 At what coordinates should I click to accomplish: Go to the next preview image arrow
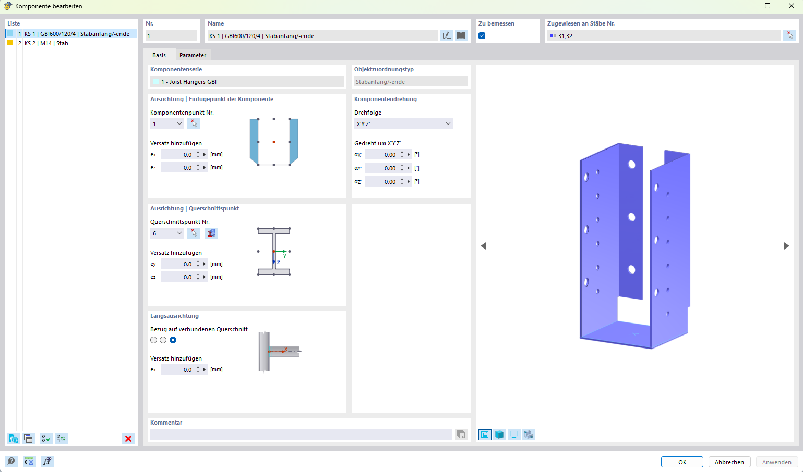click(787, 246)
